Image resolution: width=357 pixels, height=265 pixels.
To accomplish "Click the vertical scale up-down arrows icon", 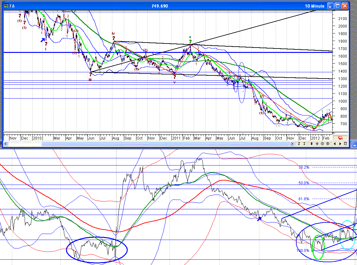I will (311, 144).
